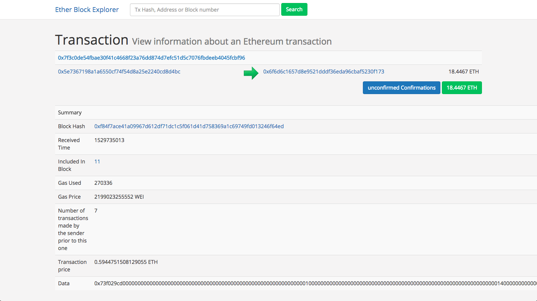This screenshot has width=537, height=301.
Task: Click the green Search button
Action: [294, 10]
